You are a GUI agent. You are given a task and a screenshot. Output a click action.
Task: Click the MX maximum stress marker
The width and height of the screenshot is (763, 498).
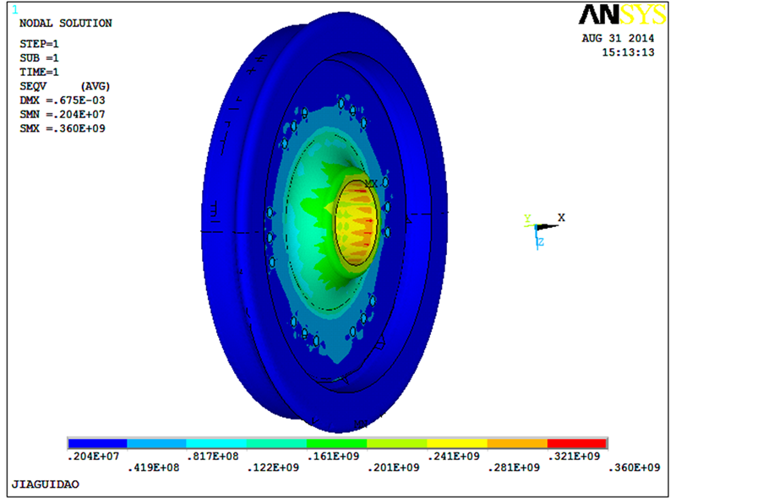[370, 184]
